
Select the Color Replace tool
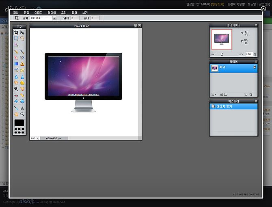pos(16,70)
